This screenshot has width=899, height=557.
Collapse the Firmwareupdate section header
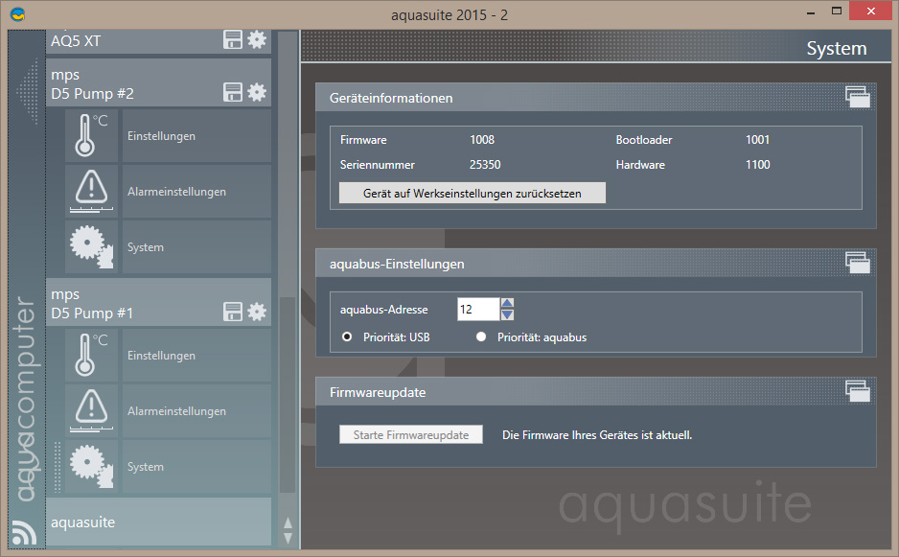(x=596, y=392)
